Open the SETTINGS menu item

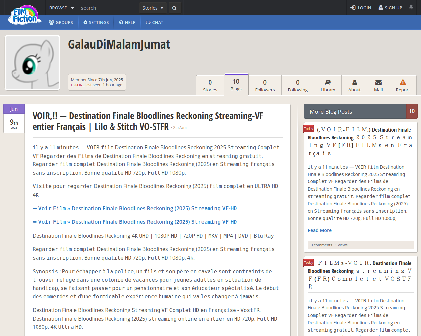click(96, 22)
